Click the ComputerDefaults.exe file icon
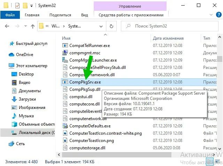This screenshot has width=223, height=166. [65, 126]
